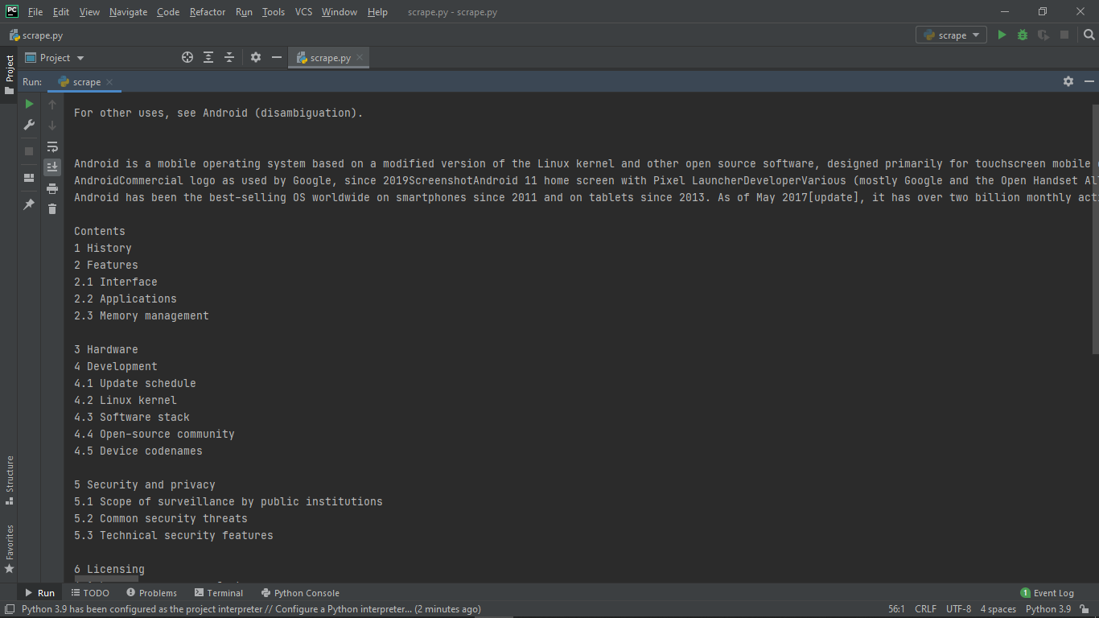Click output line '1 History'

click(x=103, y=248)
